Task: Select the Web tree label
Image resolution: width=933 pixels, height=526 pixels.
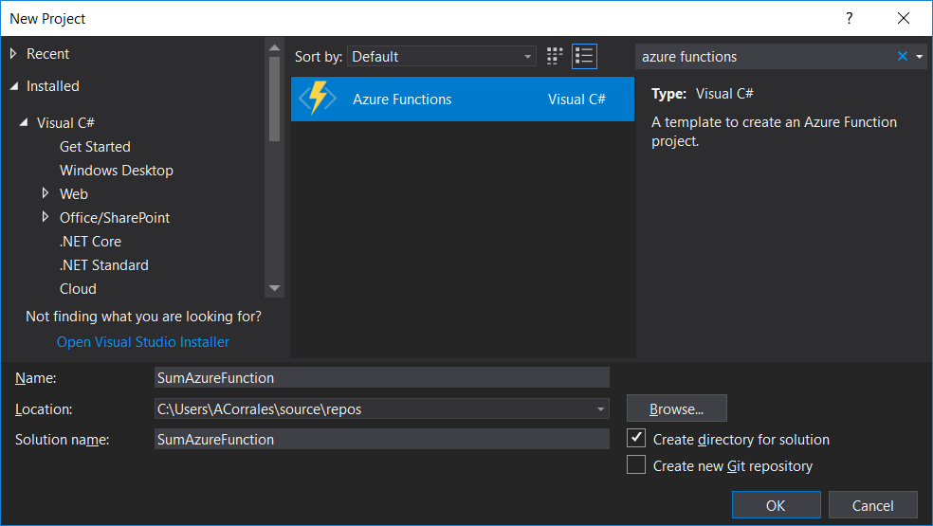Action: pos(74,194)
